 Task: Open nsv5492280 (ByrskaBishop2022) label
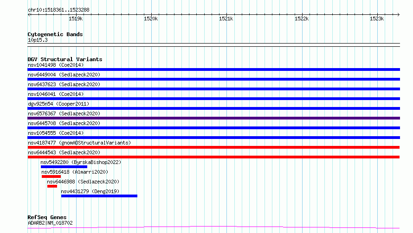pos(81,162)
